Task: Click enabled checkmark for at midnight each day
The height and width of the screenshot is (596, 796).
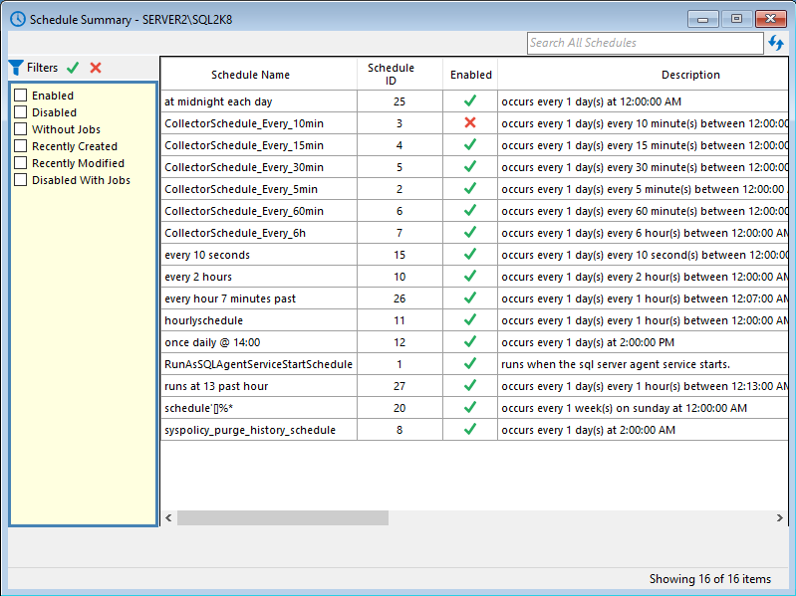Action: (470, 100)
